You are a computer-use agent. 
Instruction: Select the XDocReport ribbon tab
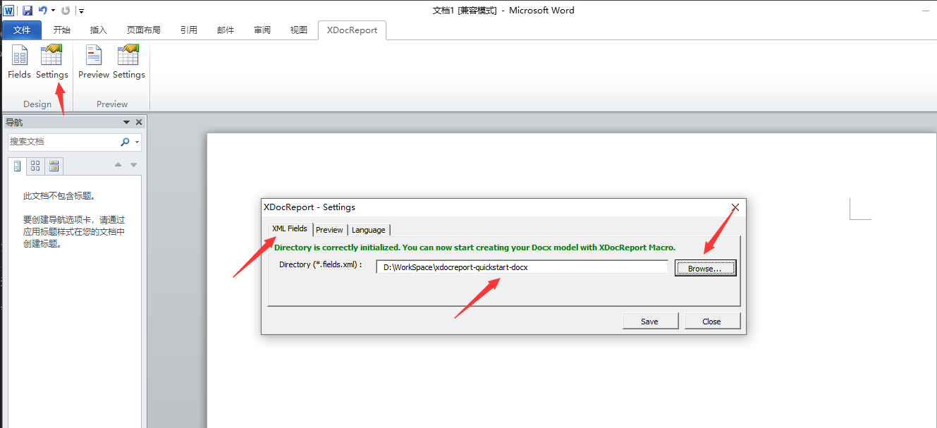[x=352, y=30]
